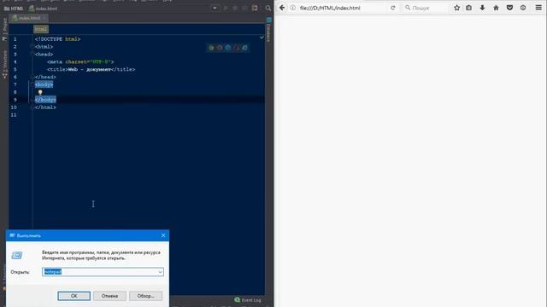Click the intention lightbulb on line 8
Image resolution: width=547 pixels, height=307 pixels.
click(40, 92)
